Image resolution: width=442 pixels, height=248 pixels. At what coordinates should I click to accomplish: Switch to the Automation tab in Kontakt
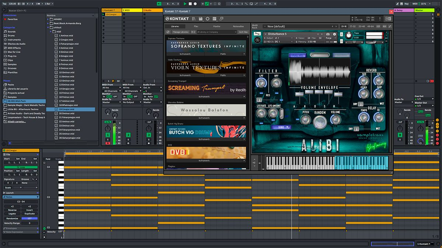238,26
